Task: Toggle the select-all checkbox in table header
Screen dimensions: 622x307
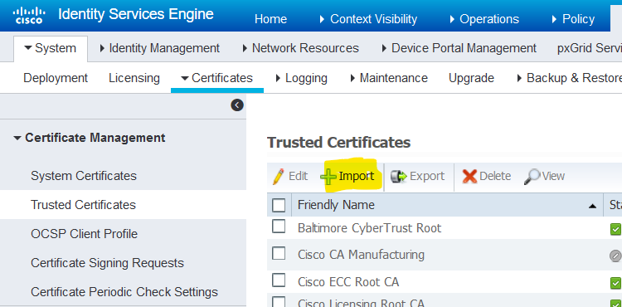Action: 279,205
